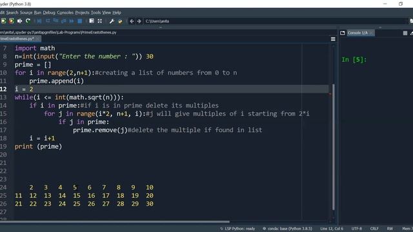Viewport: 413px width, 232px height.
Task: Run the current cell icon
Action: coord(3,21)
